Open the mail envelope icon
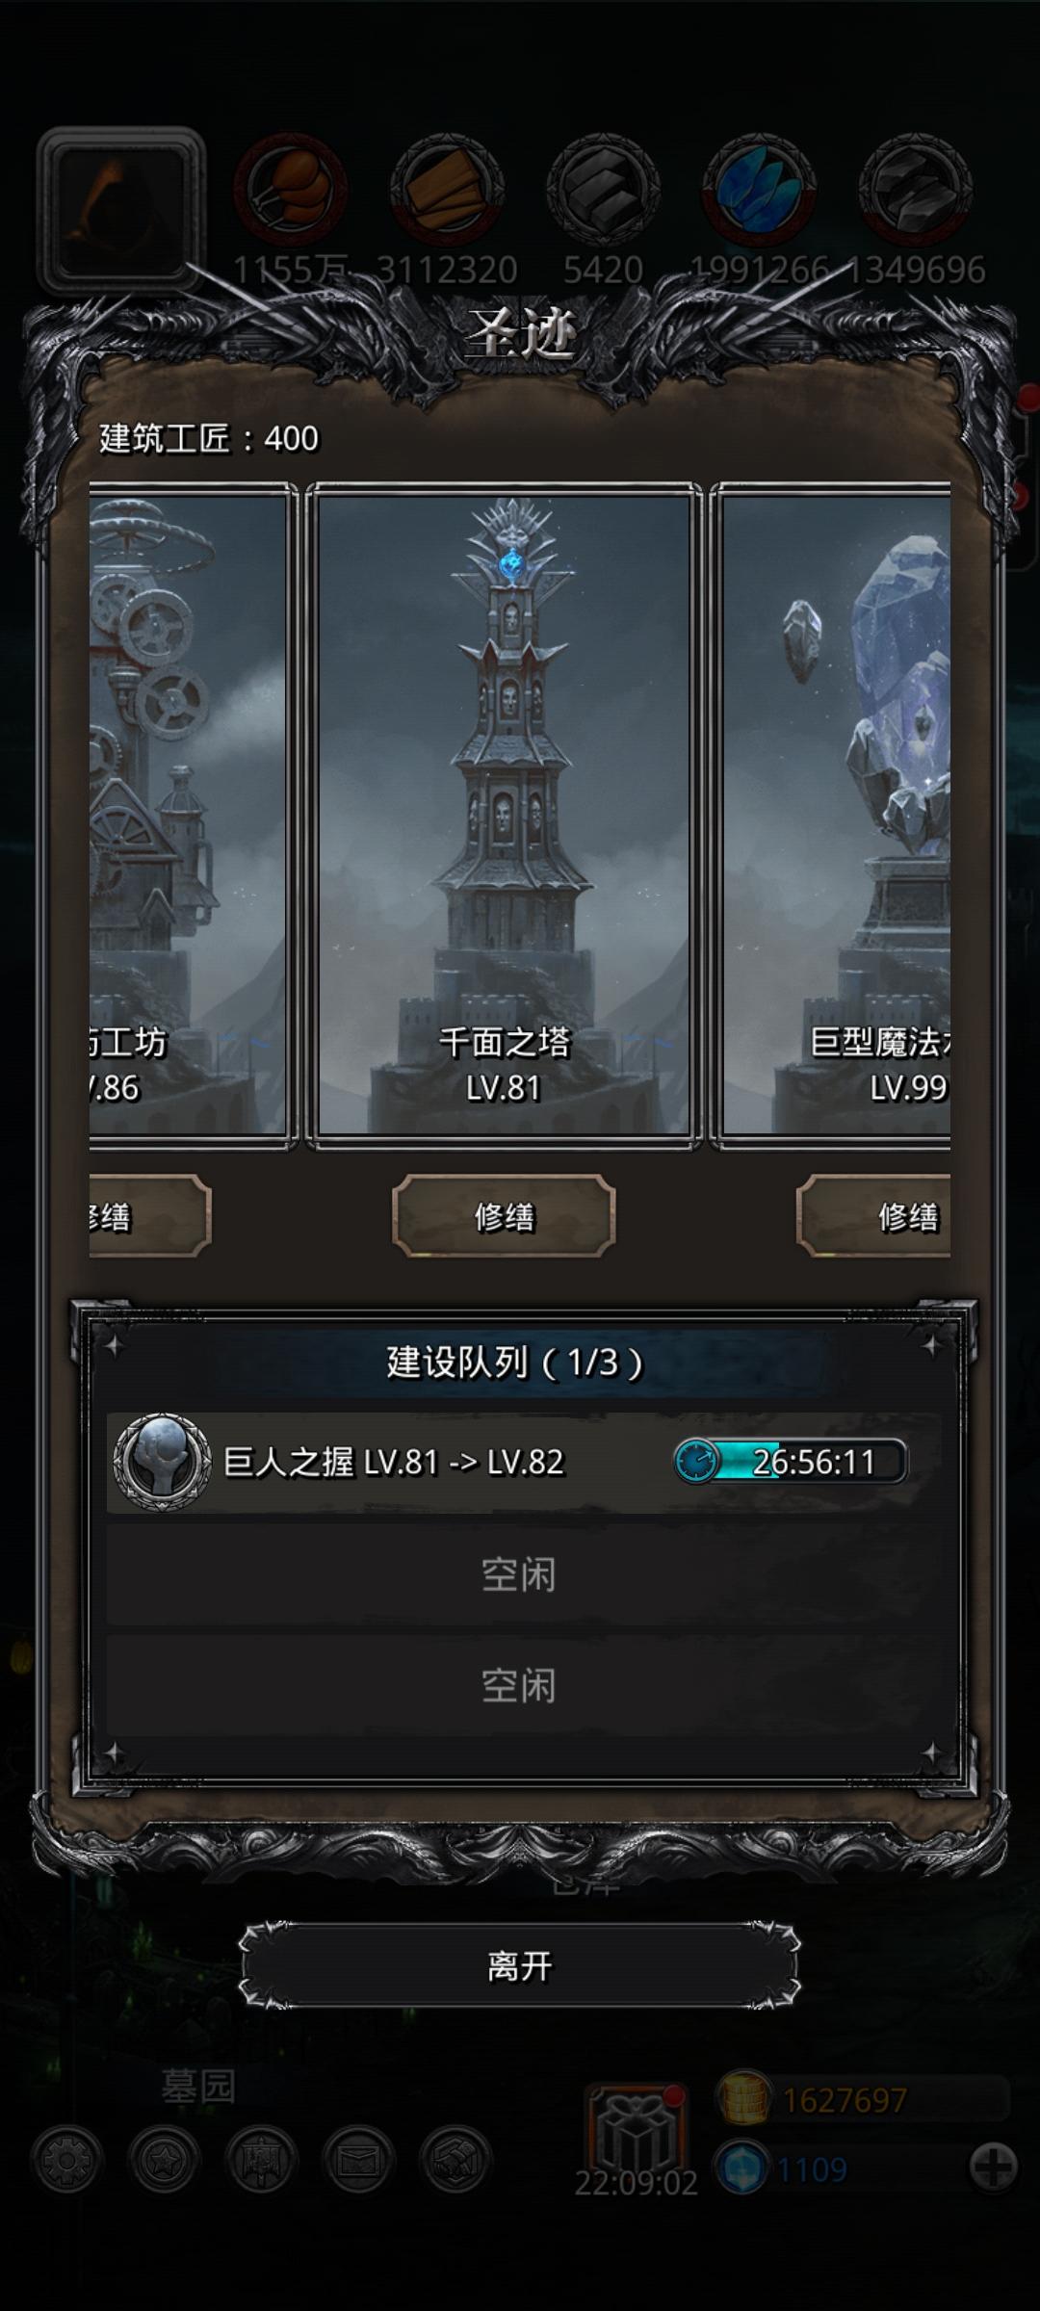Screen dimensions: 1040x2311 tap(358, 2160)
